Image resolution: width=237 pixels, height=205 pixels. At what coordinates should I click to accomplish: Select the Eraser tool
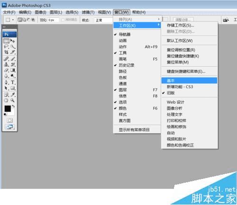(x=6, y=70)
